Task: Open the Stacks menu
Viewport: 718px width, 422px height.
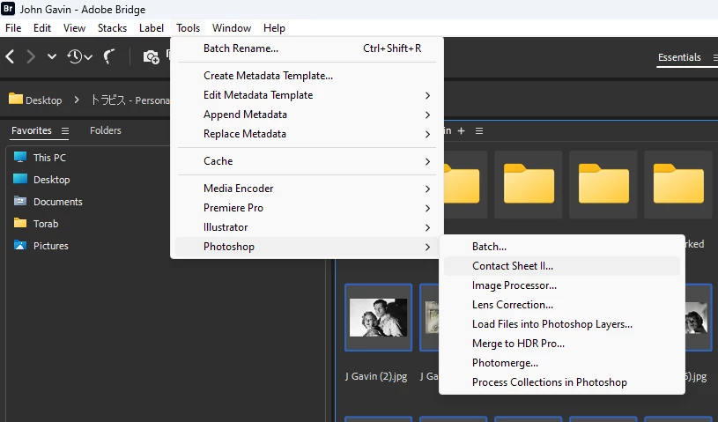Action: coord(112,28)
